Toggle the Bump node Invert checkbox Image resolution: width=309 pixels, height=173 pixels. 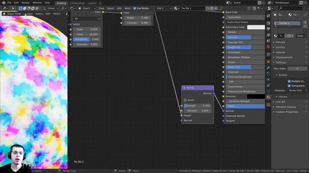coord(185,100)
